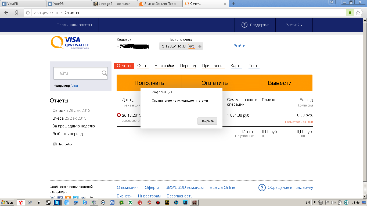
Task: Open browser settings gear in the title bar
Action: click(332, 2)
